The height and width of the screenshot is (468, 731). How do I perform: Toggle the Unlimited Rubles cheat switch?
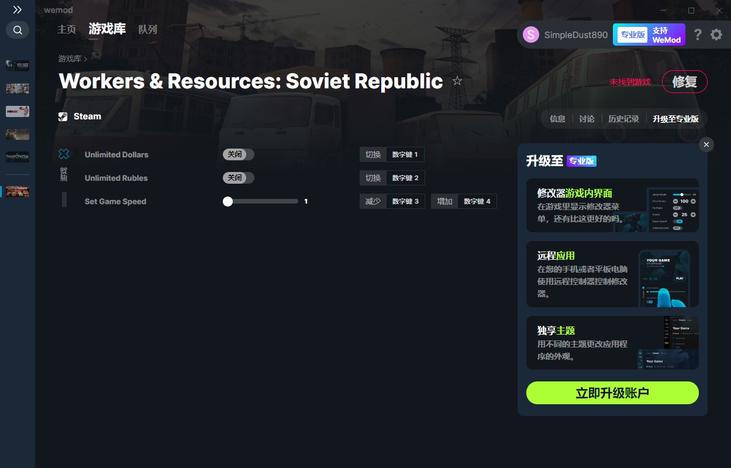coord(239,178)
